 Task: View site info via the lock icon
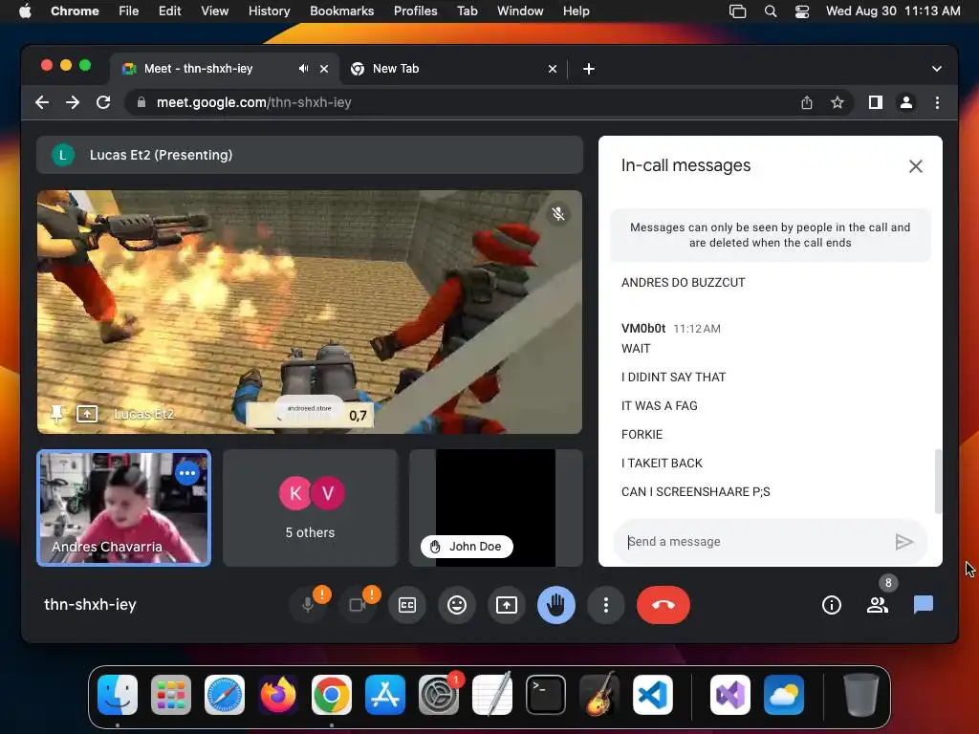pos(141,102)
